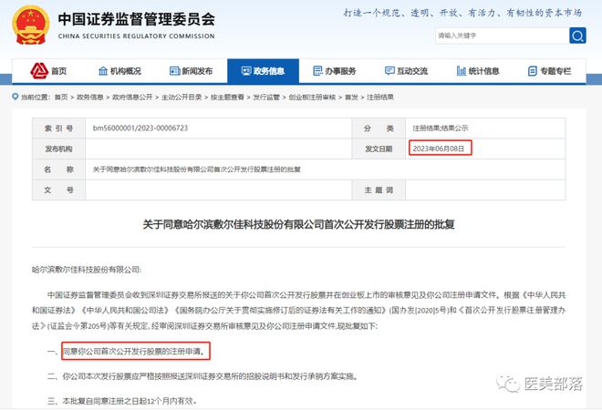The height and width of the screenshot is (410, 602).
Task: Click the blue search magnifier button
Action: point(577,36)
